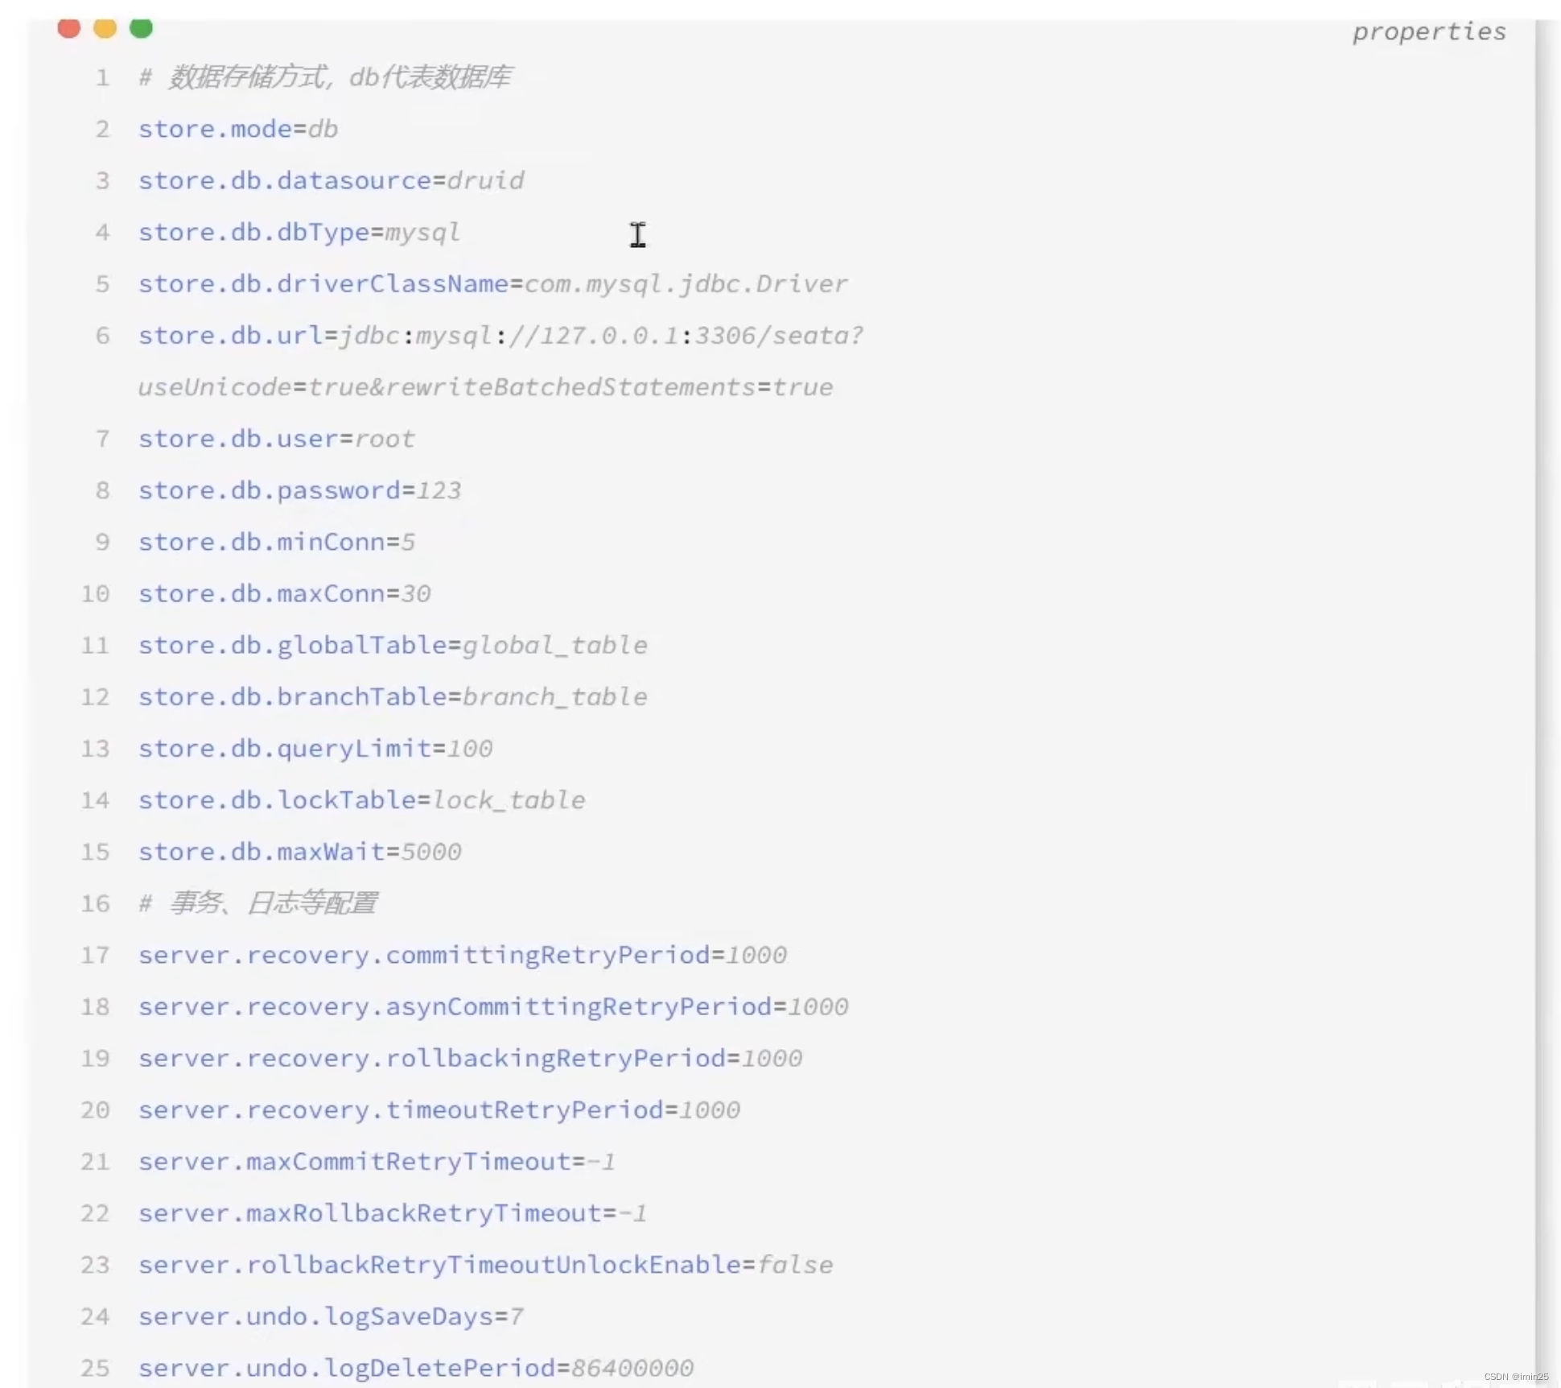Click the yellow minimize dot
1561x1388 pixels.
click(105, 28)
